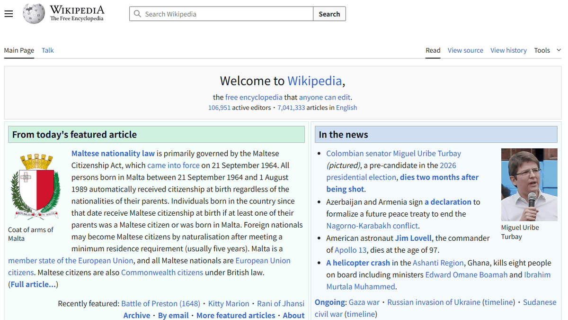Click the Wikipedia wordmark title

tap(77, 10)
